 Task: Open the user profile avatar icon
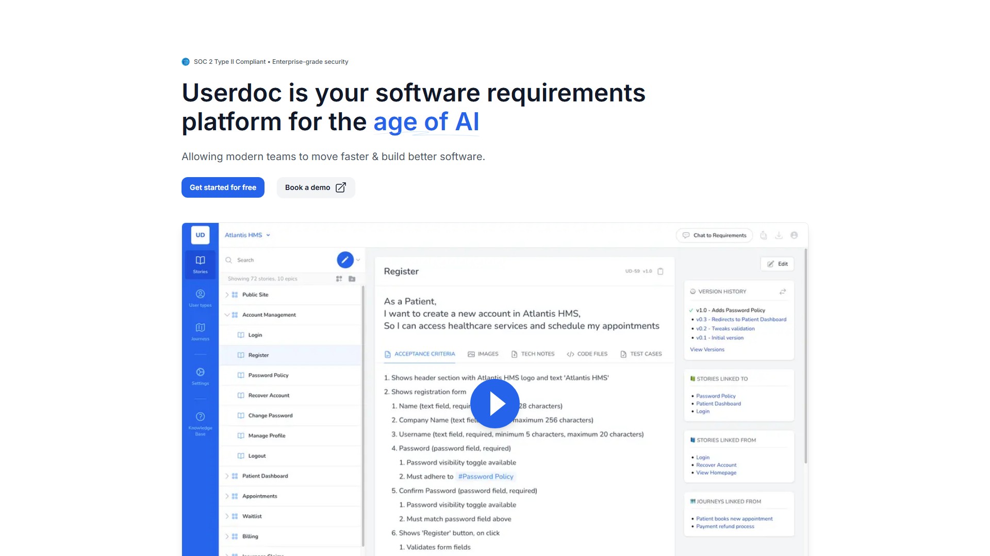[794, 235]
